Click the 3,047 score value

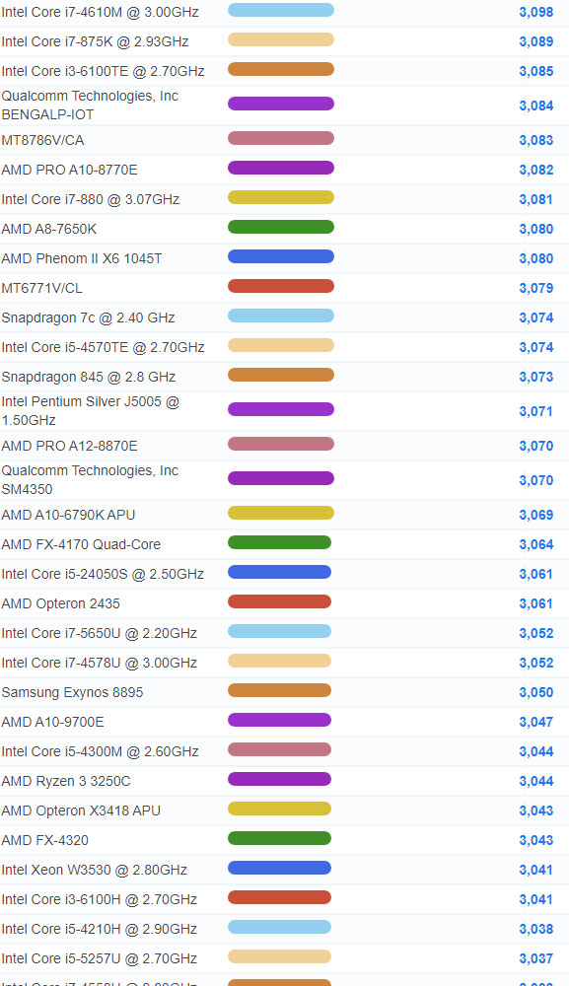pyautogui.click(x=536, y=722)
